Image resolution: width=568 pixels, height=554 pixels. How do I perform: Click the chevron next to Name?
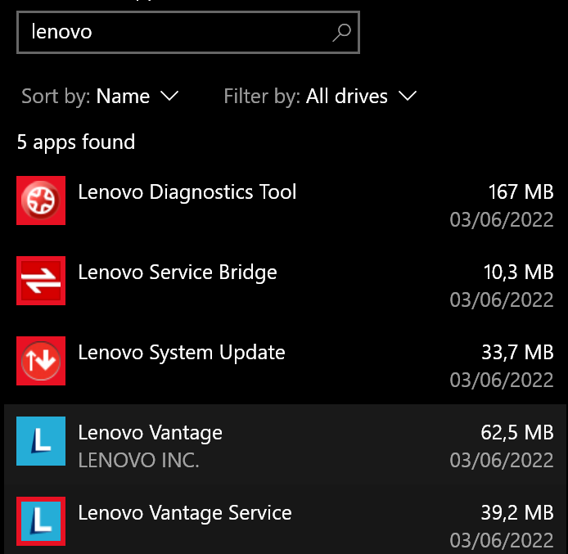(169, 97)
